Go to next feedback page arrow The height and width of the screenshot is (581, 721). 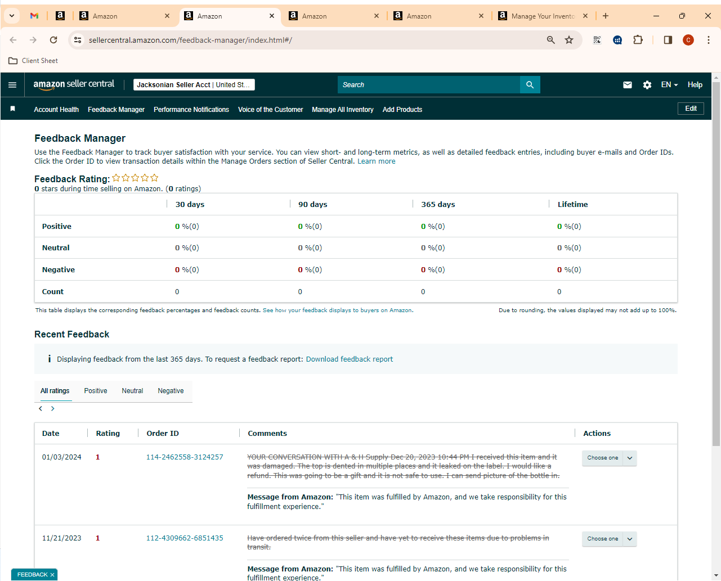pos(53,408)
